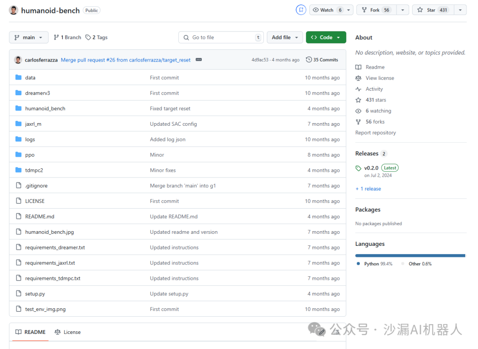478x349 pixels.
Task: Fork the repository using Fork button
Action: tap(377, 10)
